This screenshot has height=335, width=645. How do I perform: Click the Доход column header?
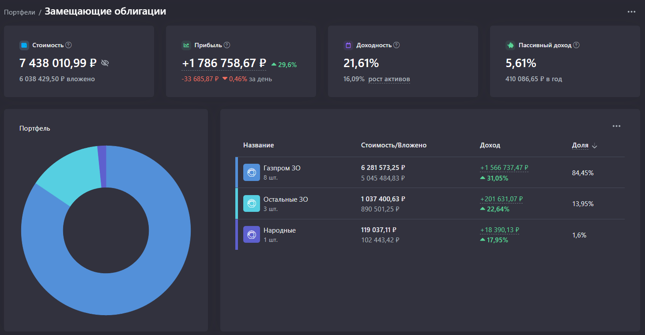coord(490,145)
